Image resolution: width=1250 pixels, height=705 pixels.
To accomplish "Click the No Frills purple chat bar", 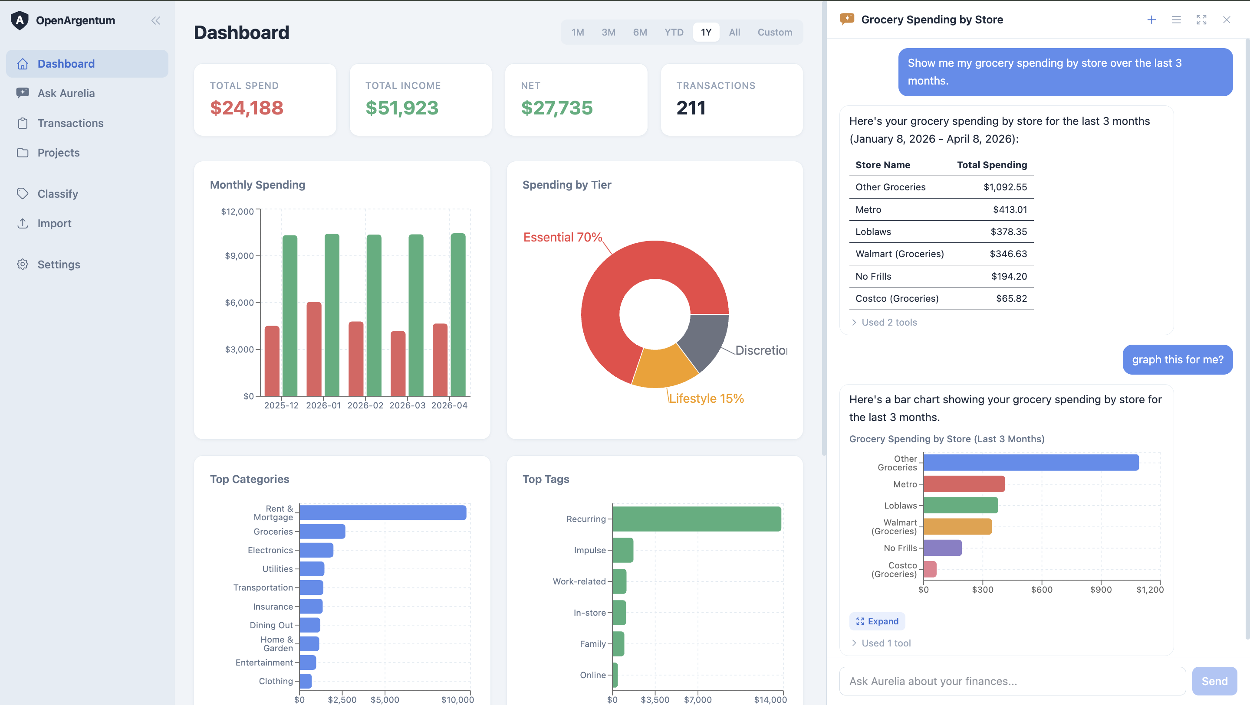I will 943,548.
